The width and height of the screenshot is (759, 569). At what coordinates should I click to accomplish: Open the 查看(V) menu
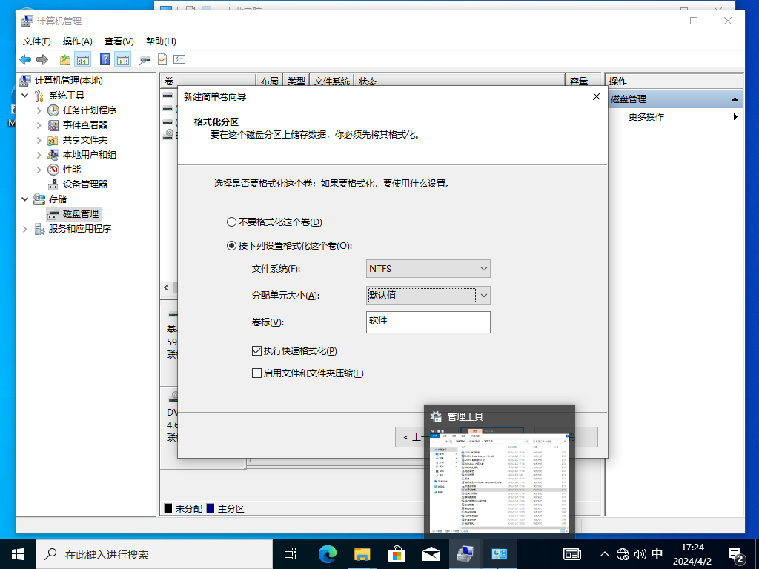(x=119, y=41)
